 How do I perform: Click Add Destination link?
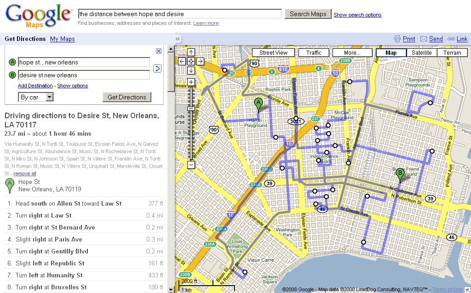35,86
